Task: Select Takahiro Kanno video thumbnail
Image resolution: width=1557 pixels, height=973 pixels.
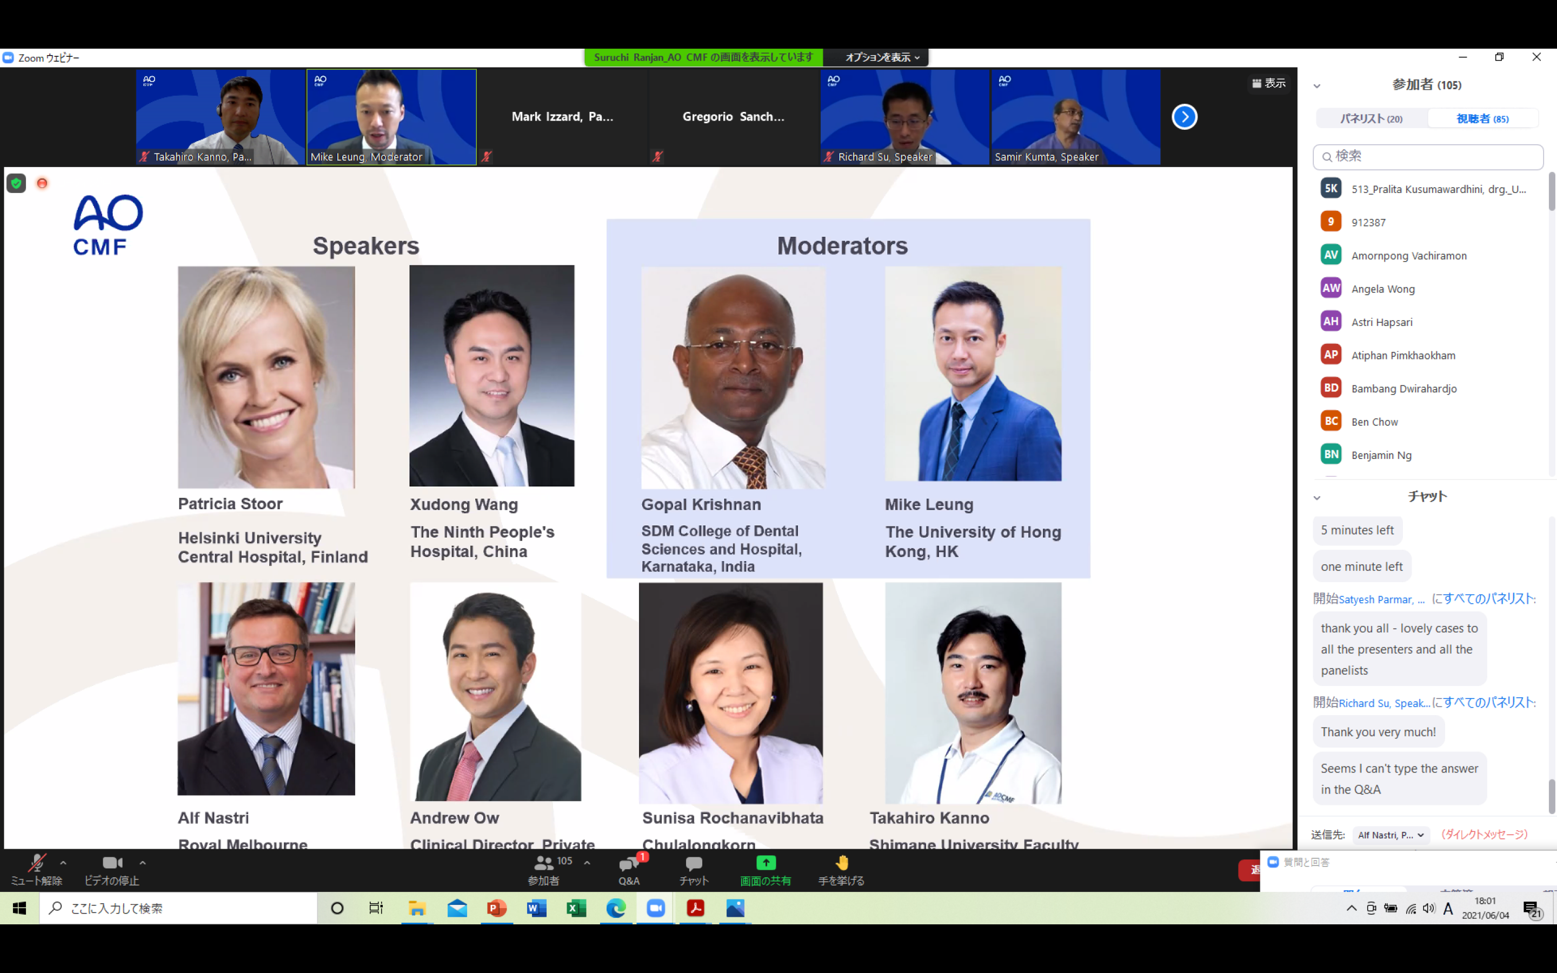Action: (220, 116)
